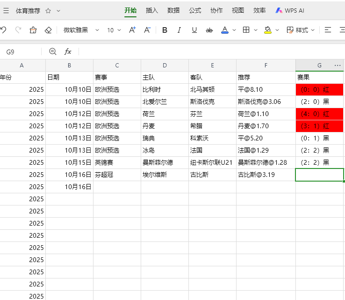Click into the formula bar input
The image size is (345, 300).
pyautogui.click(x=211, y=52)
